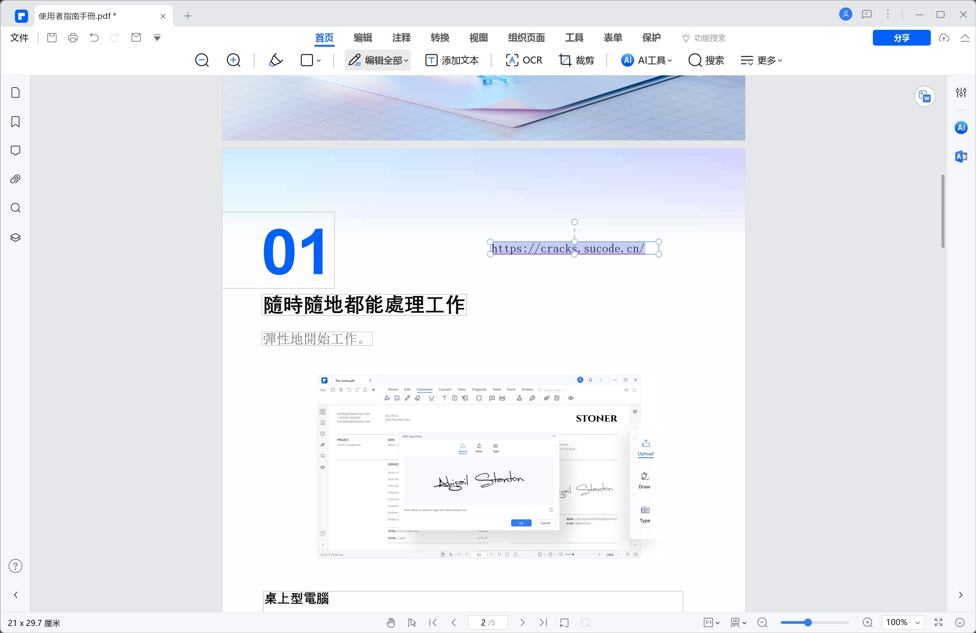Select the hand pan tool
The width and height of the screenshot is (976, 633).
tap(391, 622)
